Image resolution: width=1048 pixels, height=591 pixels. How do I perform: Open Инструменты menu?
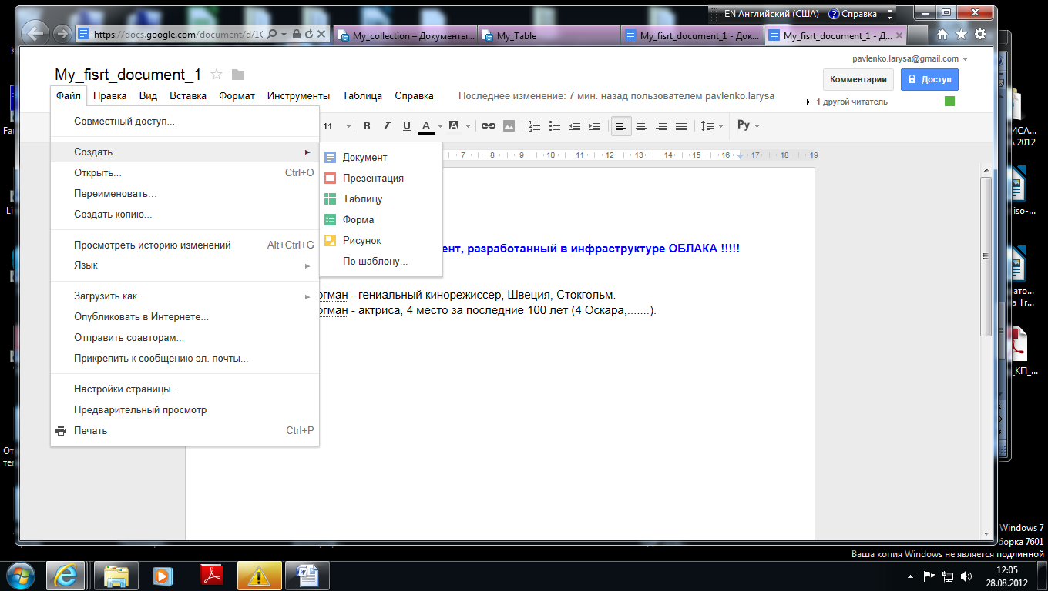point(298,96)
